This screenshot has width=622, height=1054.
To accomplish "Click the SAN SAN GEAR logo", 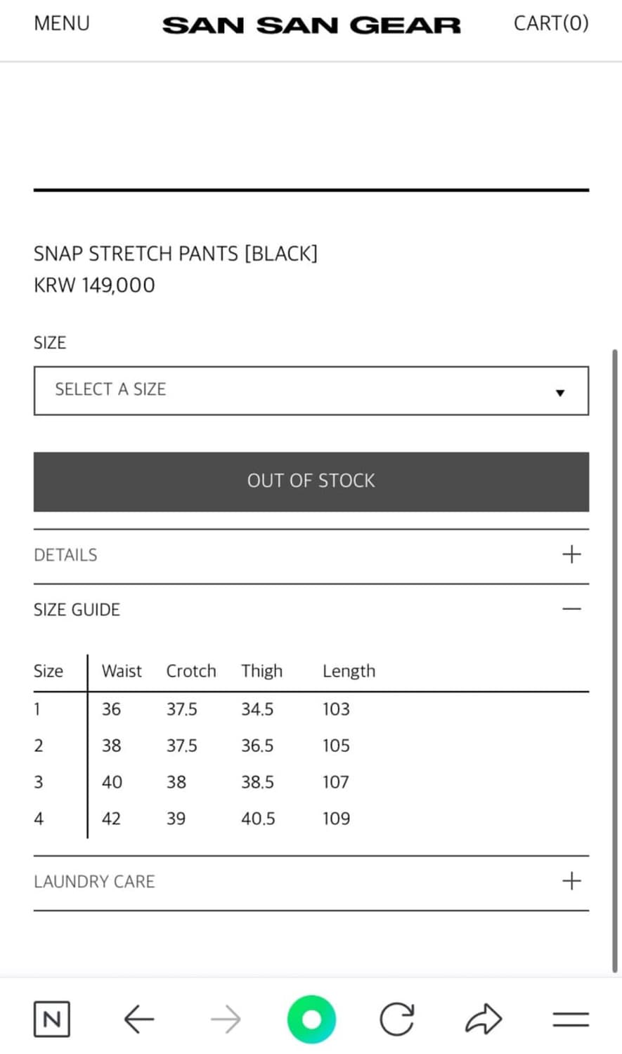I will [311, 25].
